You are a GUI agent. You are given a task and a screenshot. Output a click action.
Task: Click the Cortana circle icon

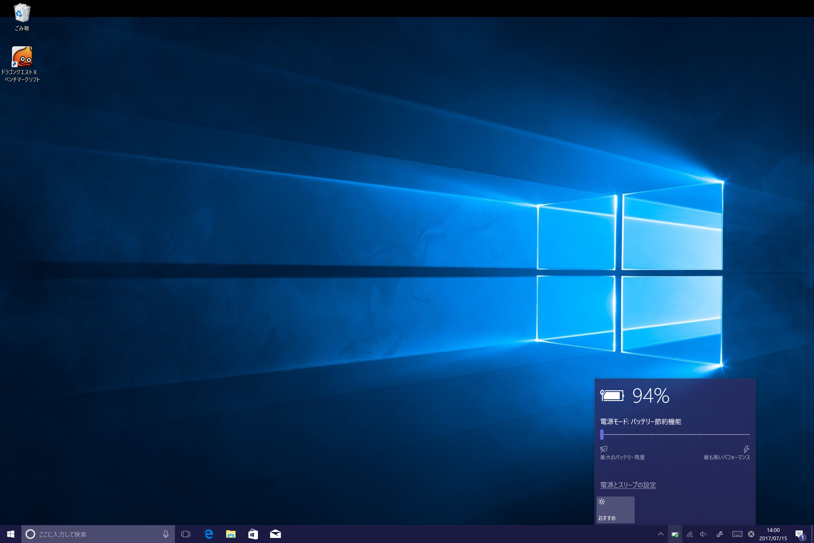point(30,534)
